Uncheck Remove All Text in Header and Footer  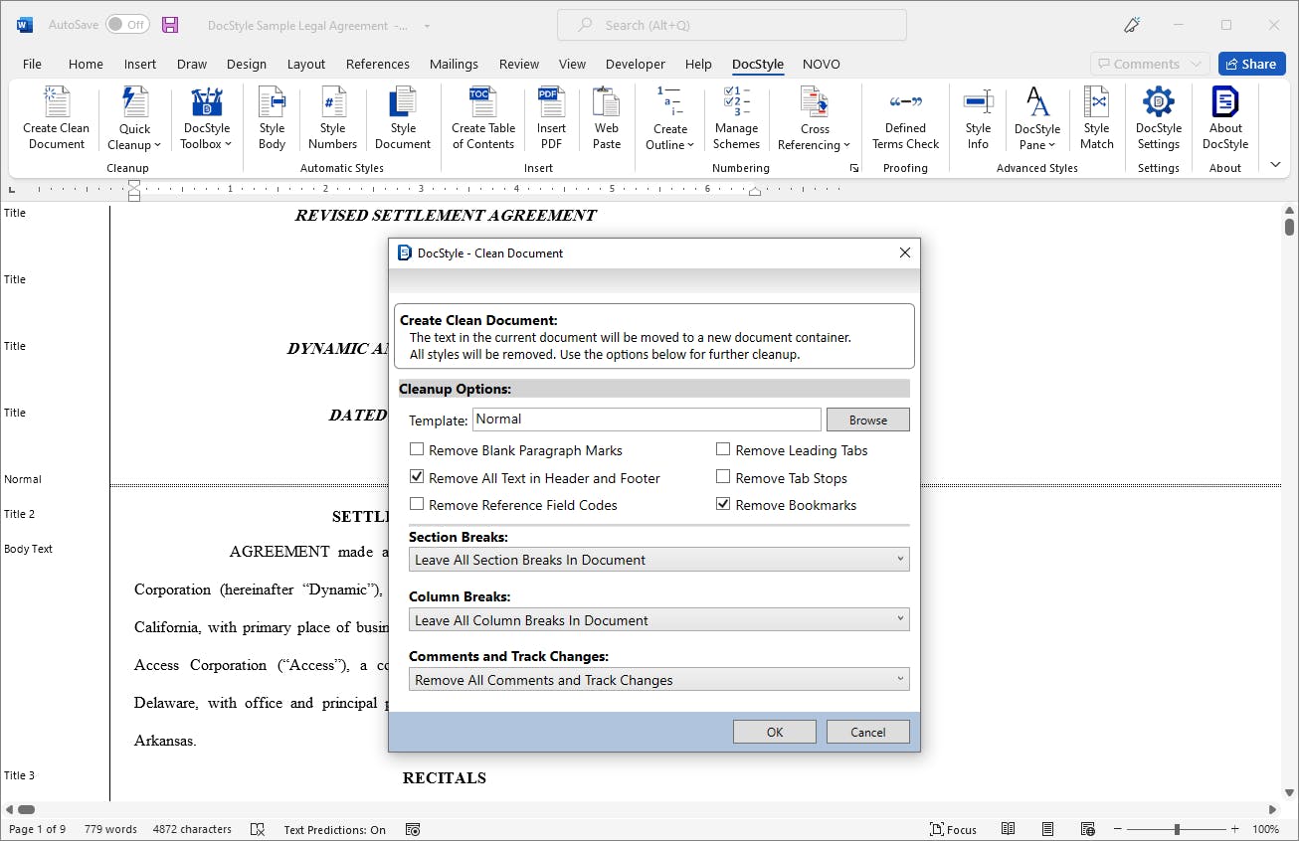(417, 478)
